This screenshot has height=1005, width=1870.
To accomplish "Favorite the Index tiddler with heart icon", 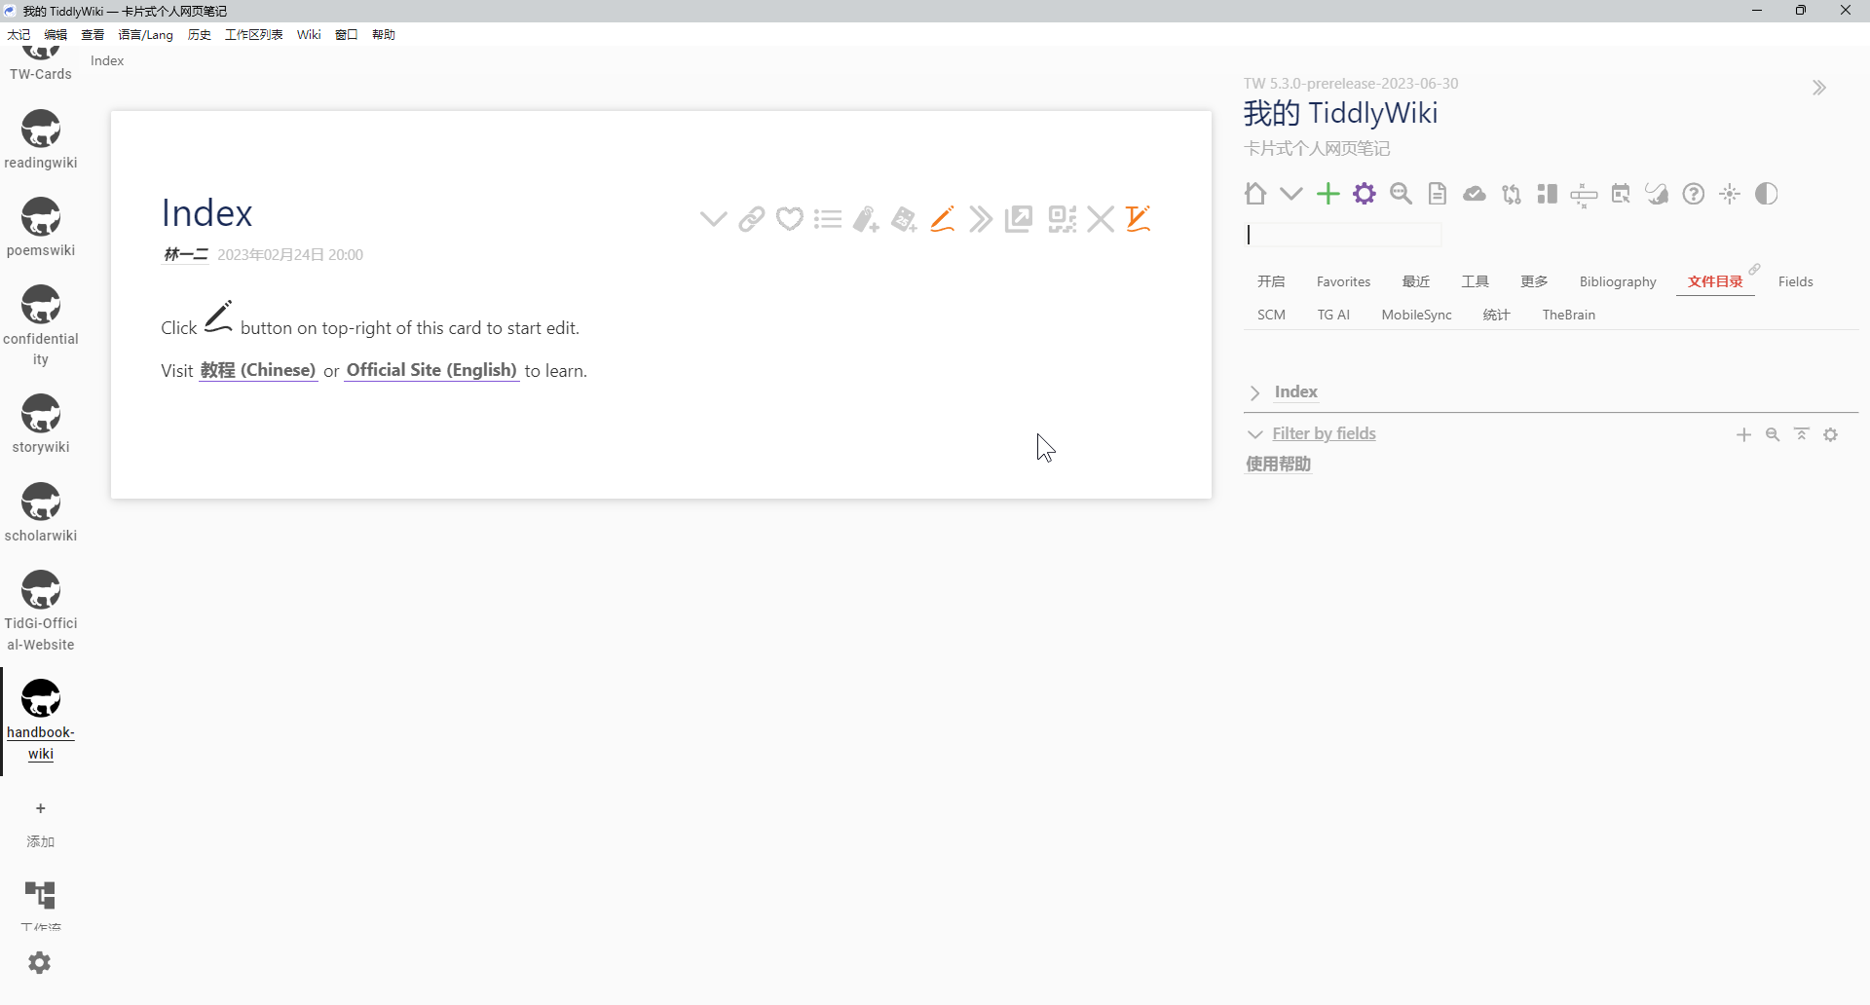I will point(790,219).
